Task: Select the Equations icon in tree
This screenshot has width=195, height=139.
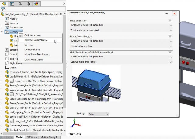Action: click(7, 50)
